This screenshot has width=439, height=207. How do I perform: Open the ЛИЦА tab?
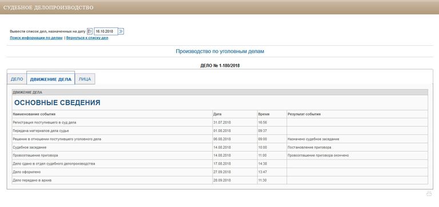point(85,79)
